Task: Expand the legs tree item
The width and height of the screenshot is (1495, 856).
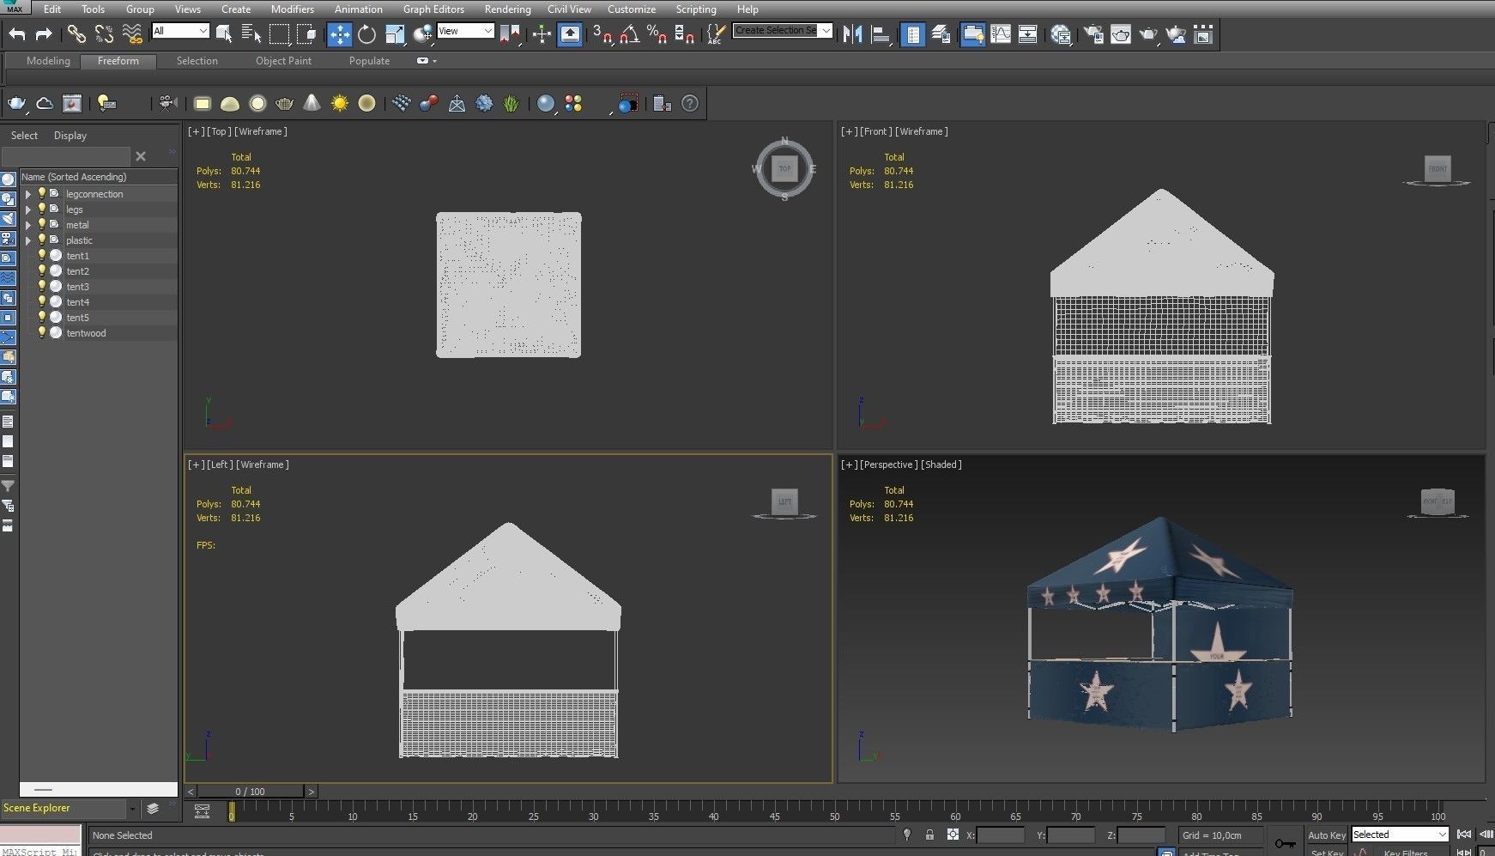Action: coord(28,209)
